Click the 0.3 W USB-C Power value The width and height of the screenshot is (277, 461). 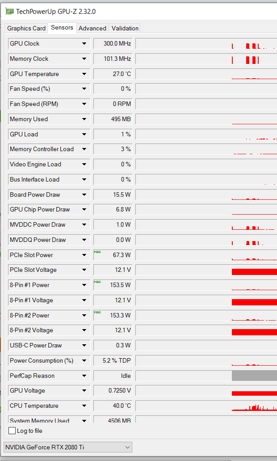coord(113,346)
